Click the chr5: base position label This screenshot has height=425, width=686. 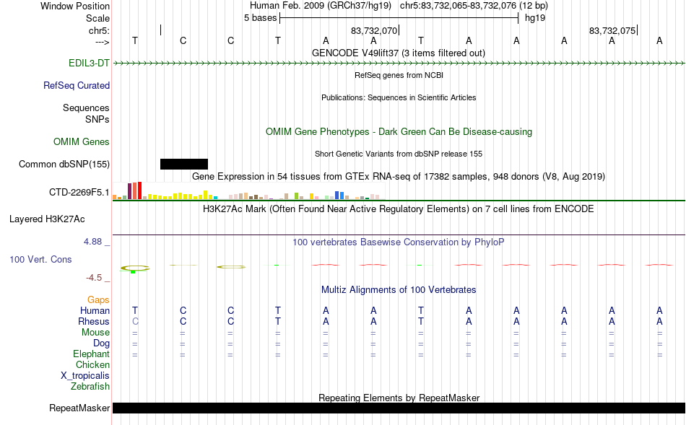[99, 30]
